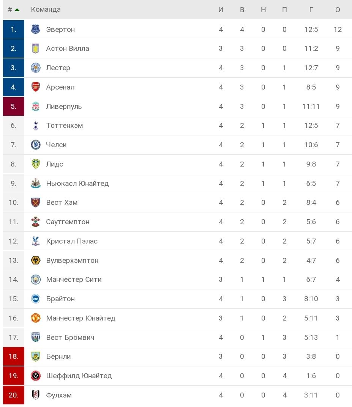Screen dimensions: 352x407
Task: Click the Aston Villa club crest
Action: click(x=35, y=49)
